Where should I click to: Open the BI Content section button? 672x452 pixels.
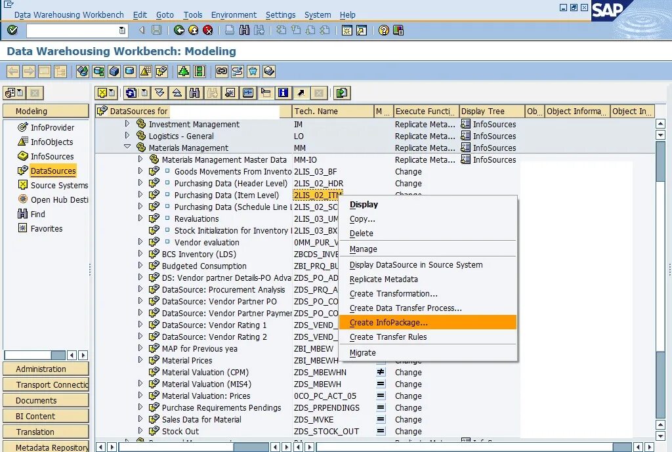point(46,417)
